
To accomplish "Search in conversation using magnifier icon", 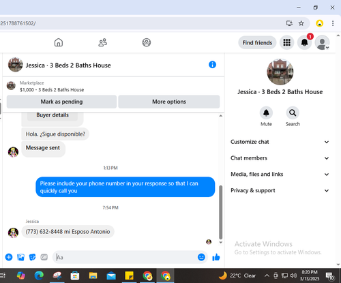I will (x=293, y=113).
